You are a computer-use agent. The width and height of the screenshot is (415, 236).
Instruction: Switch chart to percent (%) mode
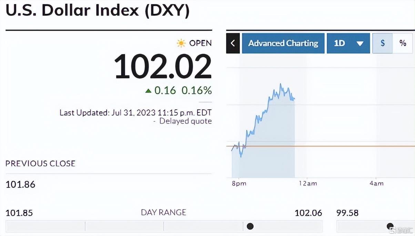click(x=402, y=43)
